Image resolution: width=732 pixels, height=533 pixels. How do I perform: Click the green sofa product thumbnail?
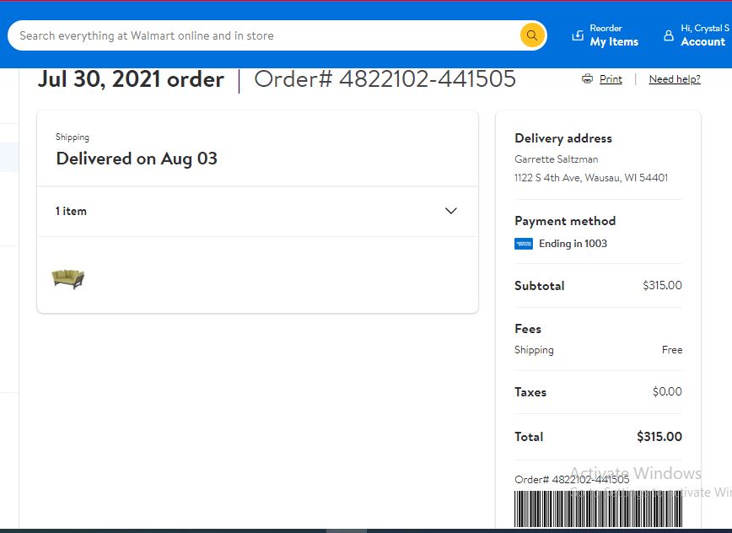pos(68,279)
